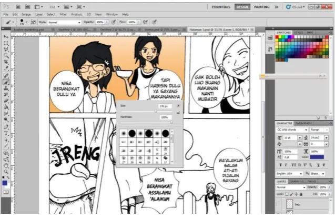
Task: Select the Eraser tool
Action: coord(6,101)
